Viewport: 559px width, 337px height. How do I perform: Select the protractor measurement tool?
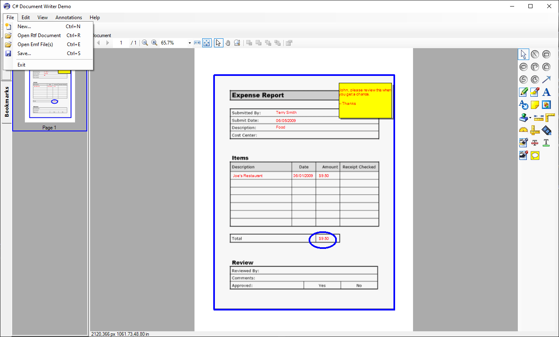[x=523, y=131]
